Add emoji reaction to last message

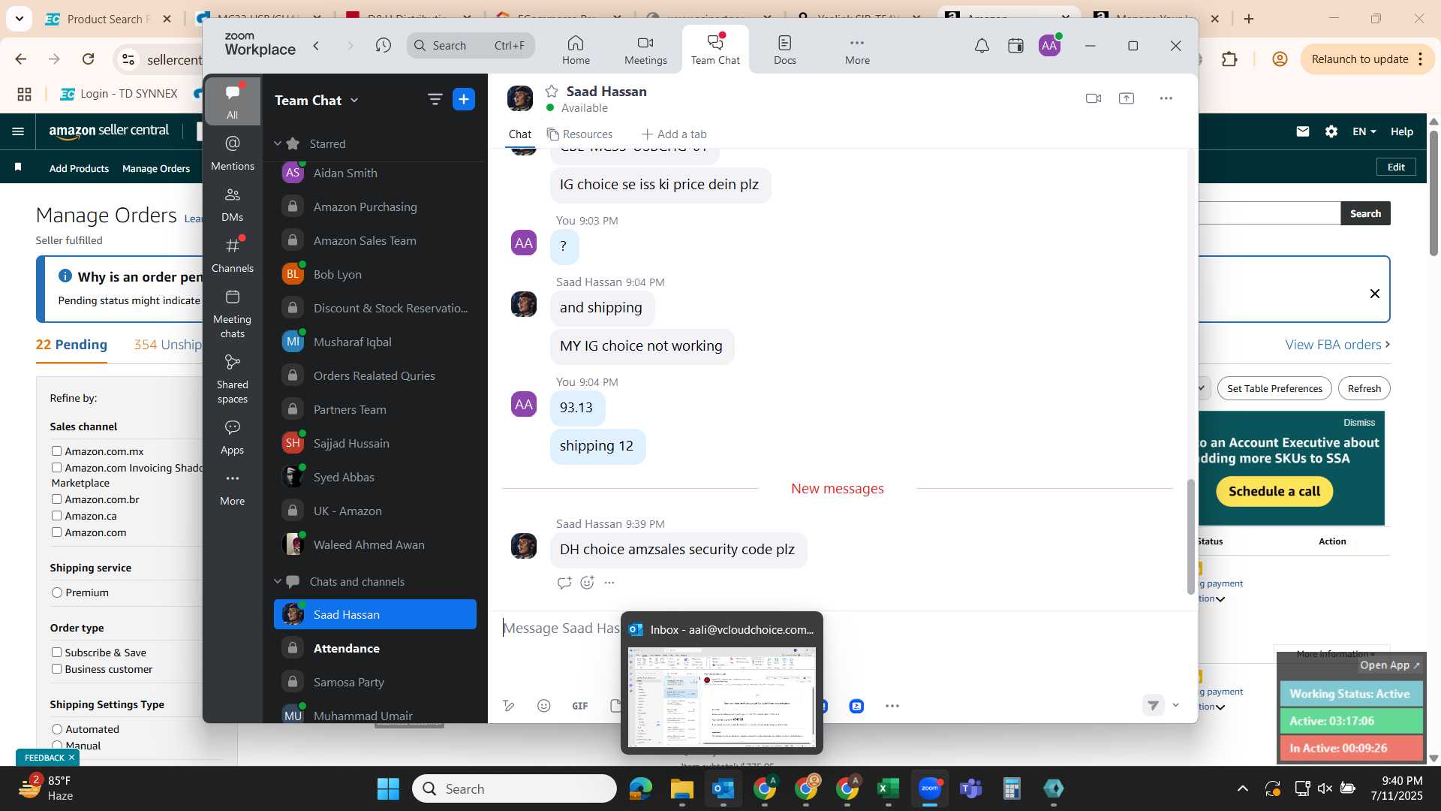click(x=587, y=582)
